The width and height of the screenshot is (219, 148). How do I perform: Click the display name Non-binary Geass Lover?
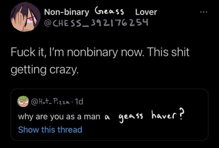pyautogui.click(x=101, y=12)
